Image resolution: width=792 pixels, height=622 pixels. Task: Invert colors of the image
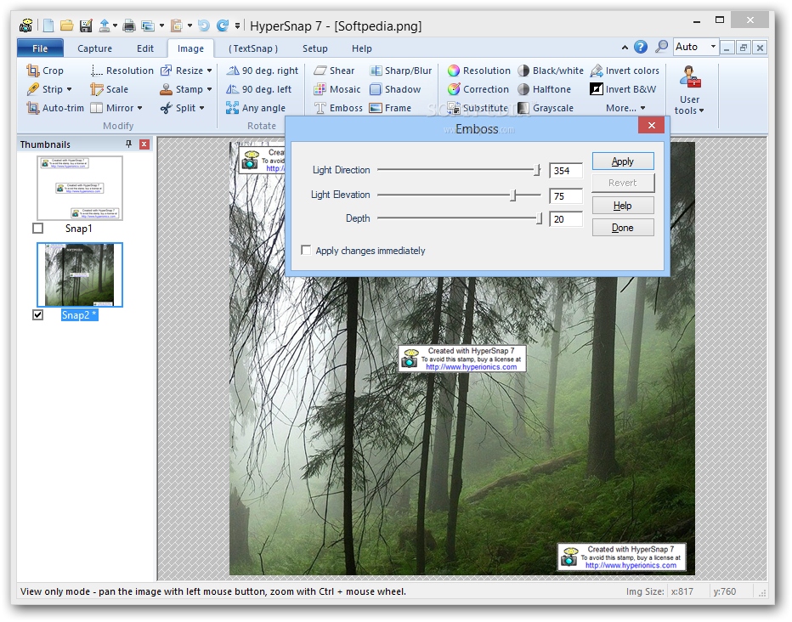click(625, 71)
